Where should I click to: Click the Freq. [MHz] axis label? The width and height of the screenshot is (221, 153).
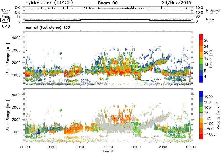coord(5,19)
